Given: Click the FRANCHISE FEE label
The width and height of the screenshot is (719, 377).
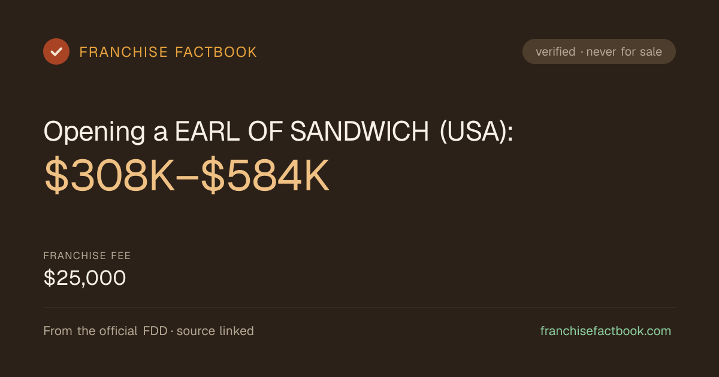Looking at the screenshot, I should (x=87, y=256).
